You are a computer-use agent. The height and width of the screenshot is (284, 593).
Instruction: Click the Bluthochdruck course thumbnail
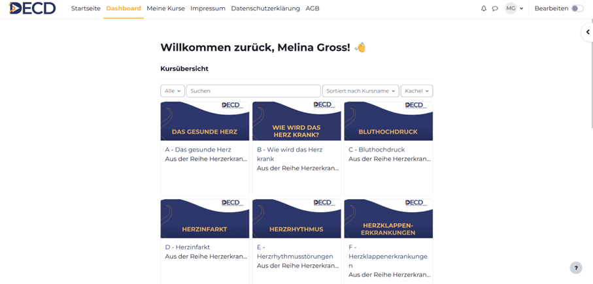click(388, 121)
